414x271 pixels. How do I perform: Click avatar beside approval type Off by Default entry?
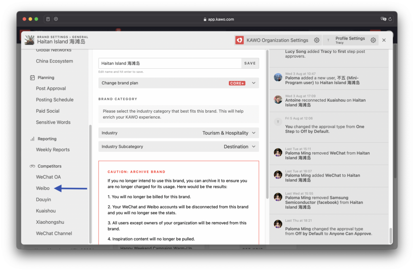[x=278, y=122]
